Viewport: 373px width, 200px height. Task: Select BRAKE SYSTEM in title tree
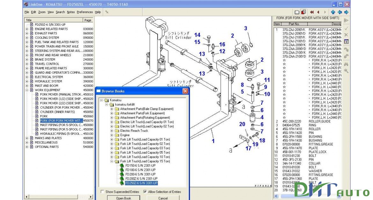[x=45, y=59]
